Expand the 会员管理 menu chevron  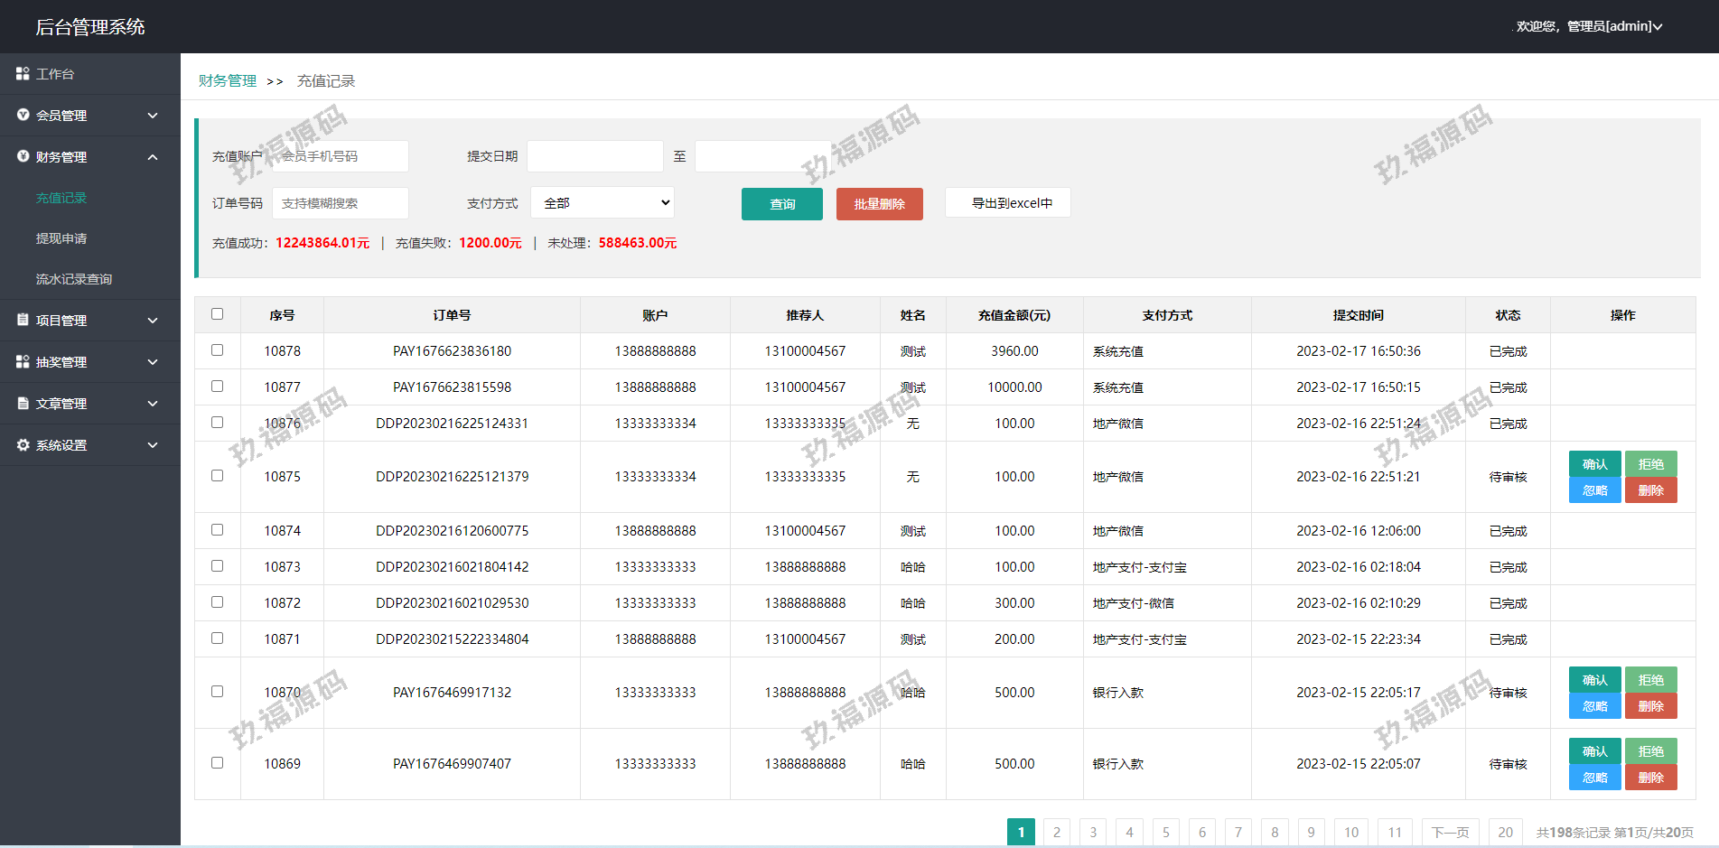pyautogui.click(x=153, y=116)
